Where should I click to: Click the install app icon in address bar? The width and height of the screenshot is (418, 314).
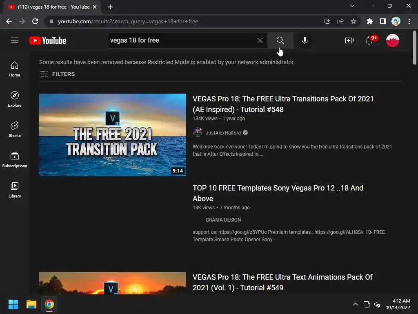(327, 21)
